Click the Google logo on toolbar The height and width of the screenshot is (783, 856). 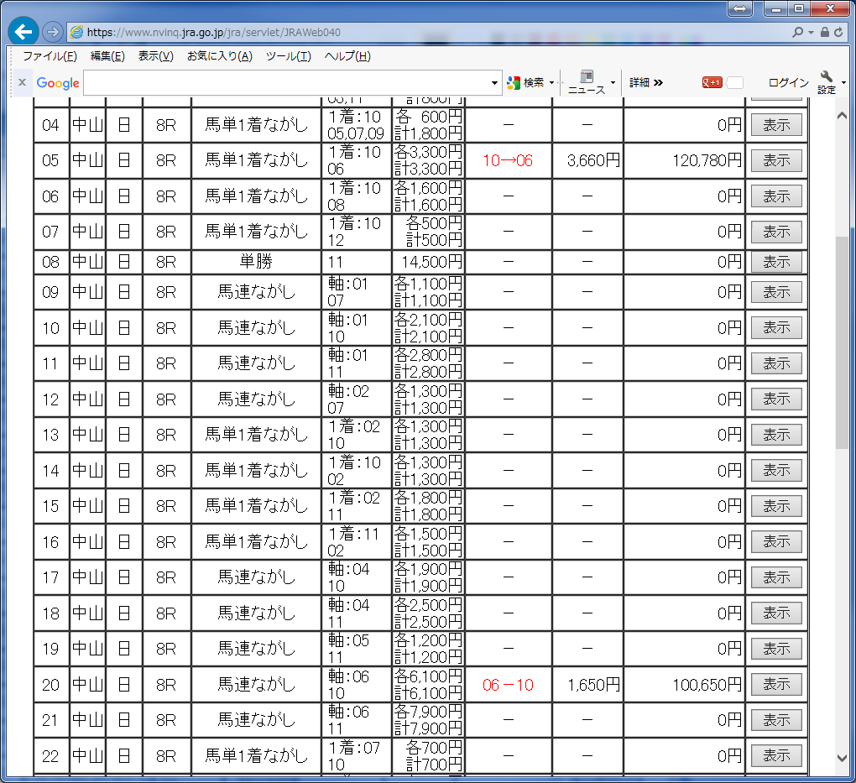tap(58, 83)
